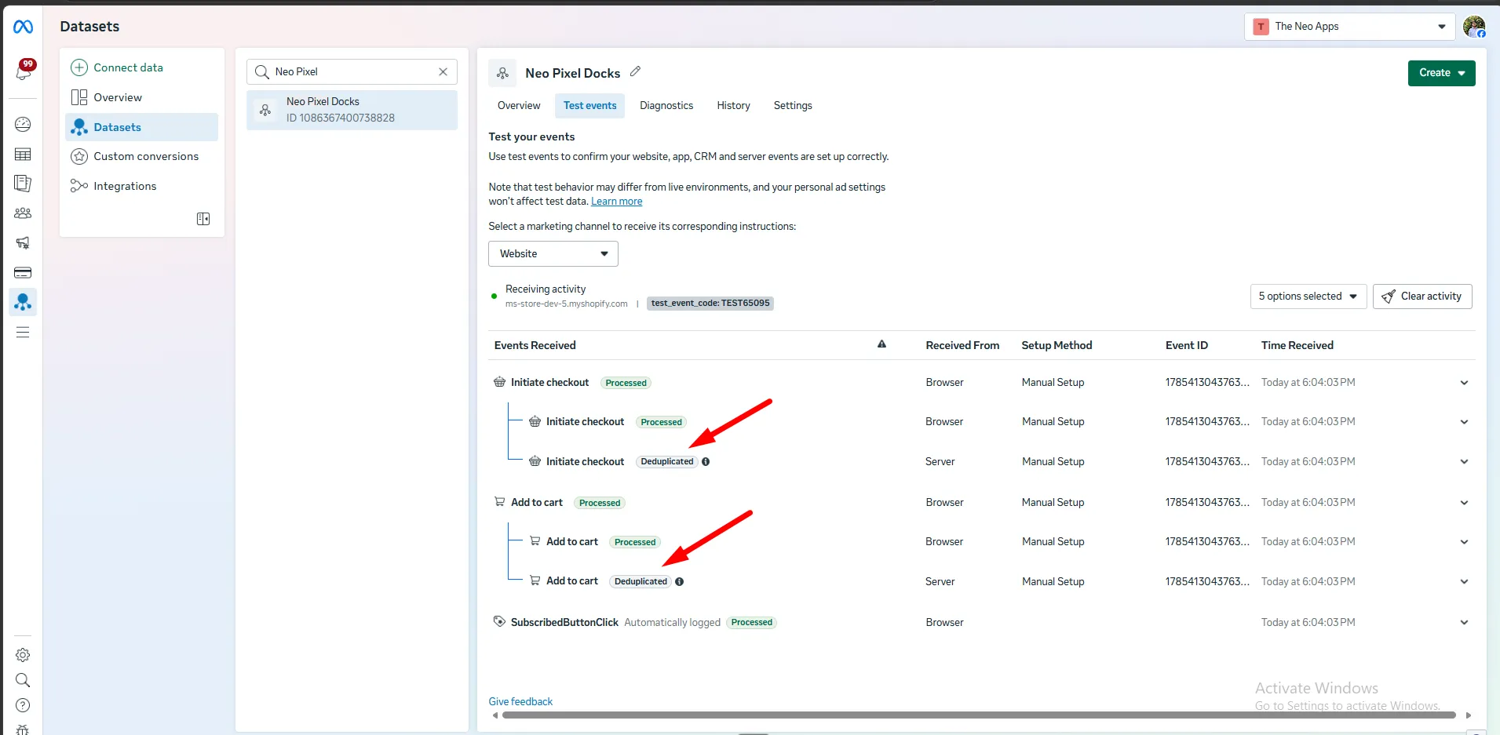Open the ads reporting pages icon

coord(23,184)
